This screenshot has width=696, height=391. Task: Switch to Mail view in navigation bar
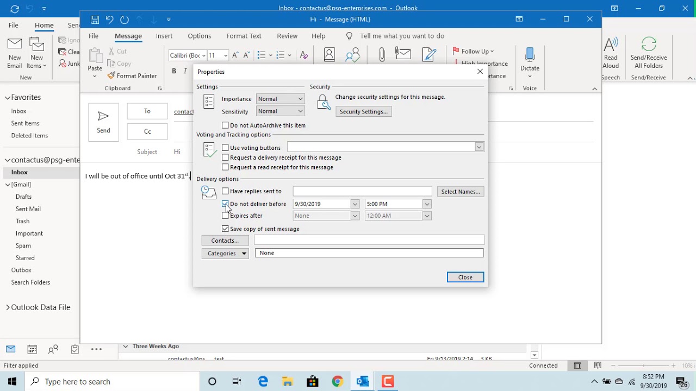pyautogui.click(x=10, y=349)
